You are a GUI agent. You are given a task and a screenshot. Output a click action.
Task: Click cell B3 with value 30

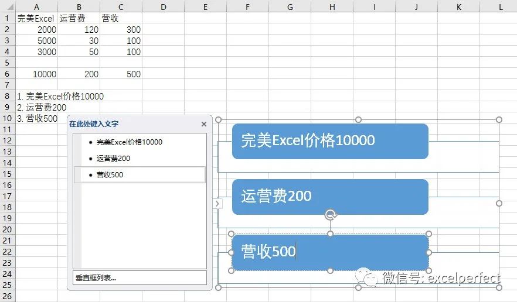point(79,40)
